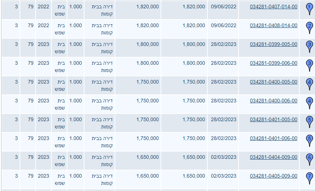
Task: Open transaction link 034281-0405-009-00
Action: [273, 176]
